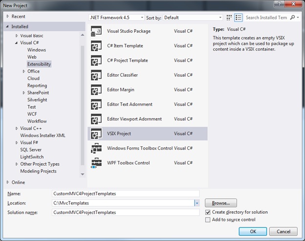305x241 pixels.
Task: Click the Windows Forms Toolbox Control icon
Action: click(x=96, y=148)
